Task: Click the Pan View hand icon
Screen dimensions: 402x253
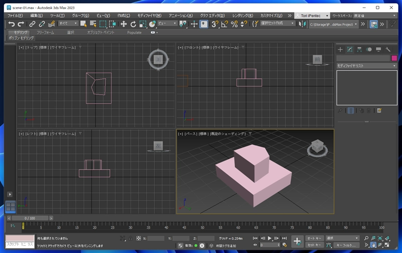Action: (x=373, y=245)
